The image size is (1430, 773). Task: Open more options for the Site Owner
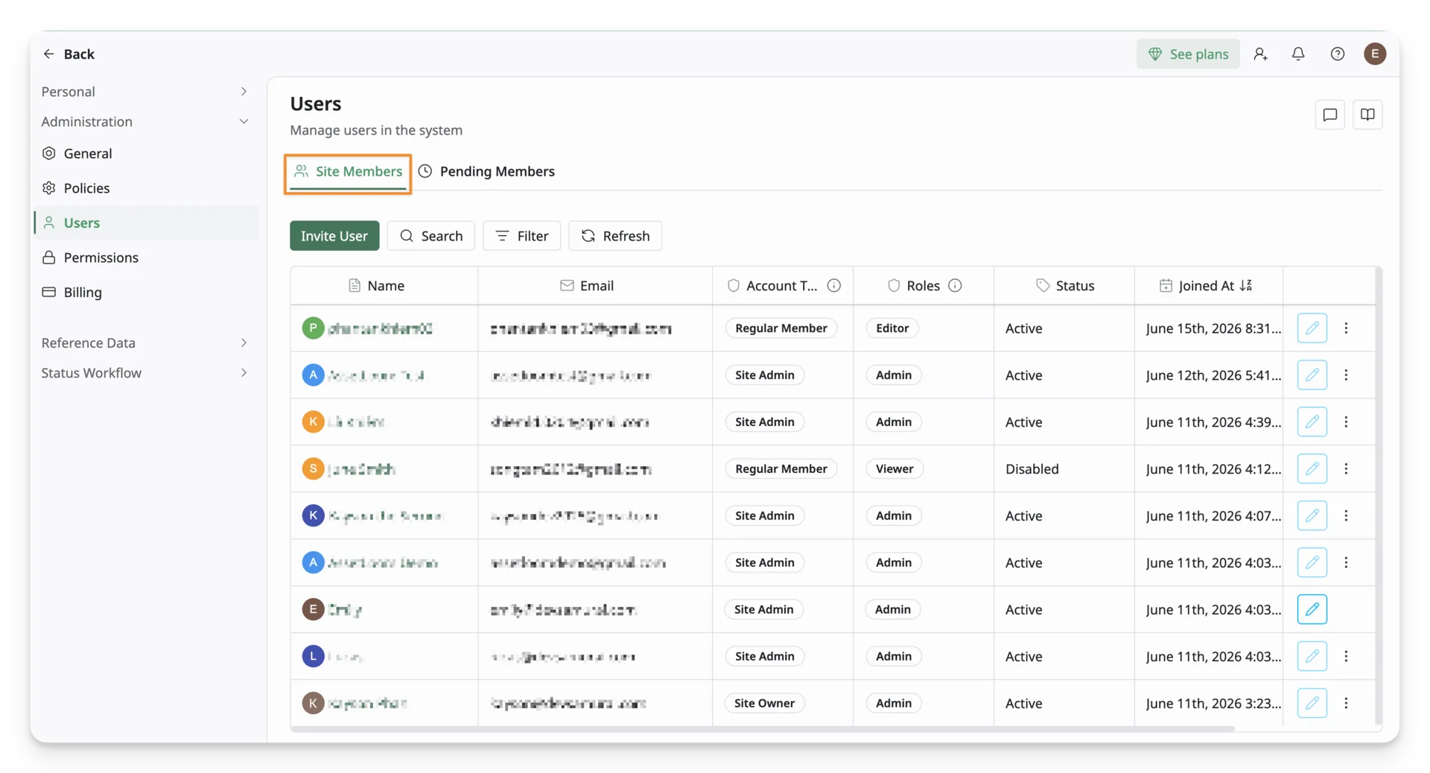(1346, 703)
